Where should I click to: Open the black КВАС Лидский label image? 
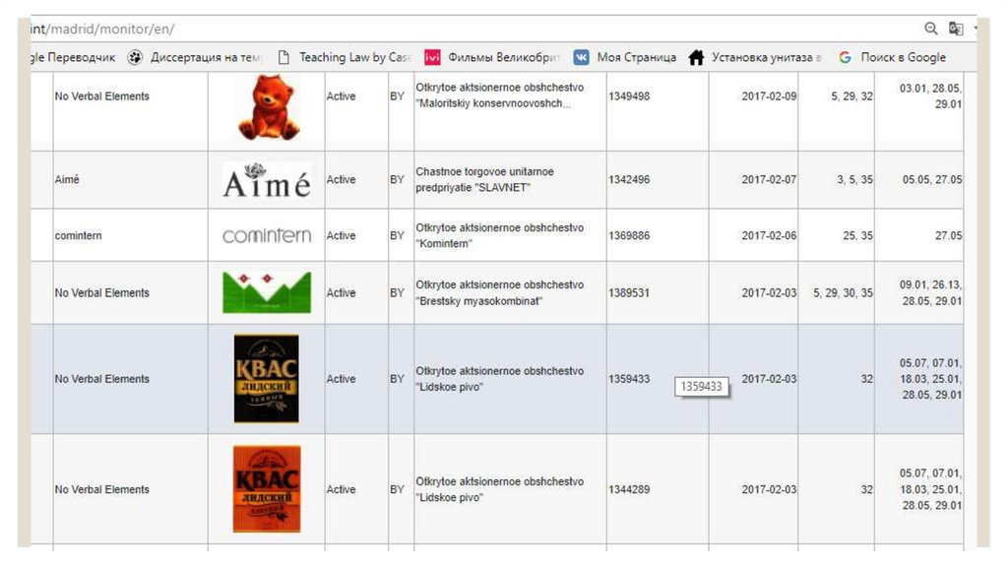(266, 379)
